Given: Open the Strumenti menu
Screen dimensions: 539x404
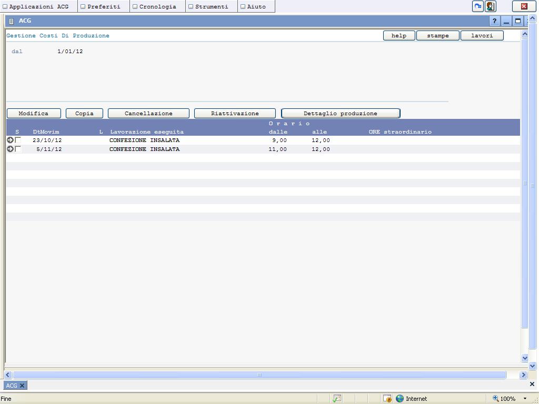Looking at the screenshot, I should click(x=211, y=7).
